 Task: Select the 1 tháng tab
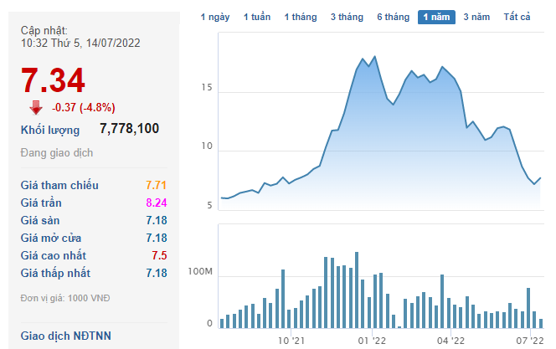click(301, 17)
